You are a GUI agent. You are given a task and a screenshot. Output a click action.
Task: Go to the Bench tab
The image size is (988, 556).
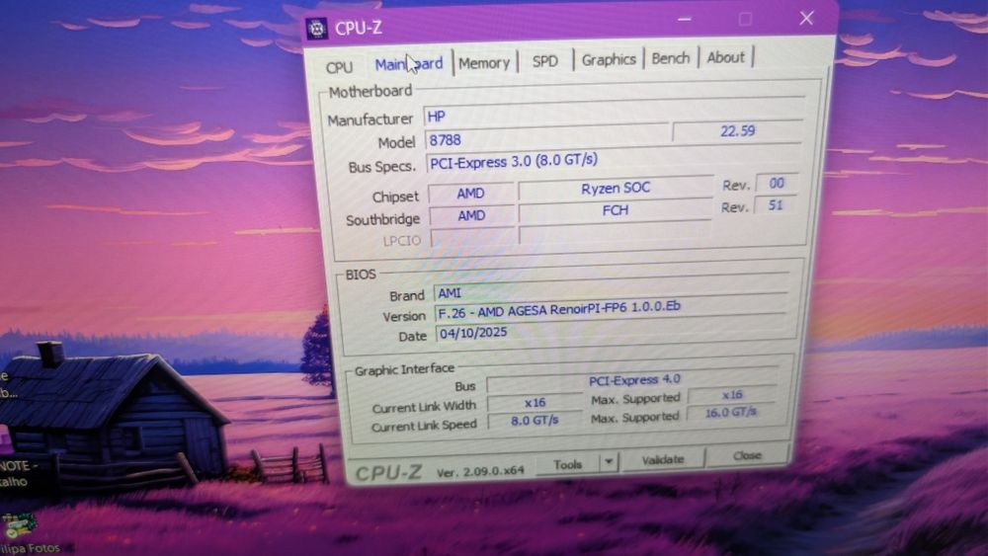671,58
